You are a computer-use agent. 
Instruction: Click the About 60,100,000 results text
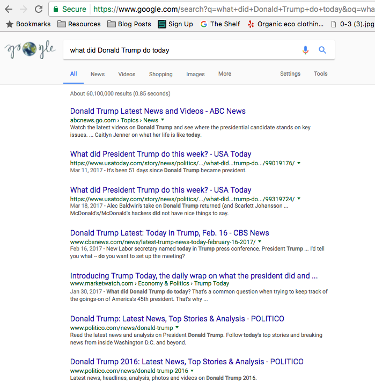pos(120,93)
